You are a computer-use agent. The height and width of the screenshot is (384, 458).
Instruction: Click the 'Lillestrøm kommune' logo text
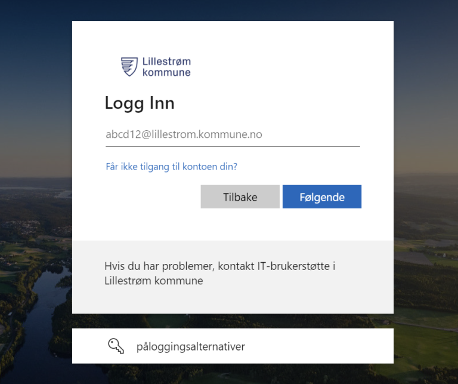coord(166,67)
